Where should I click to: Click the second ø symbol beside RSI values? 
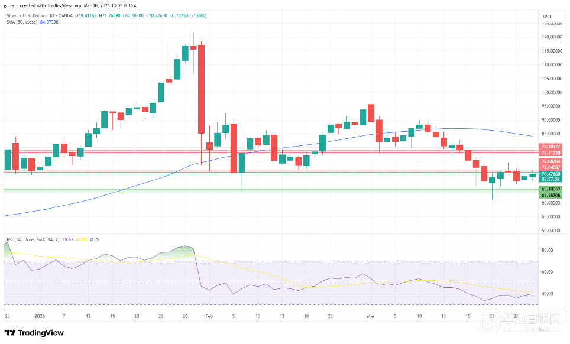pyautogui.click(x=98, y=239)
